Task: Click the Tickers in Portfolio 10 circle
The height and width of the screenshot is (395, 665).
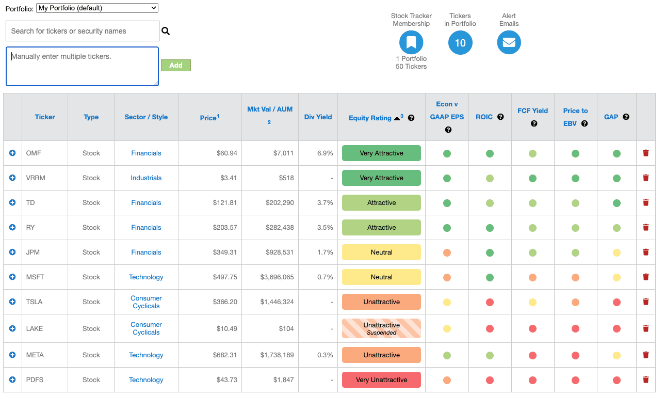Action: pos(460,42)
